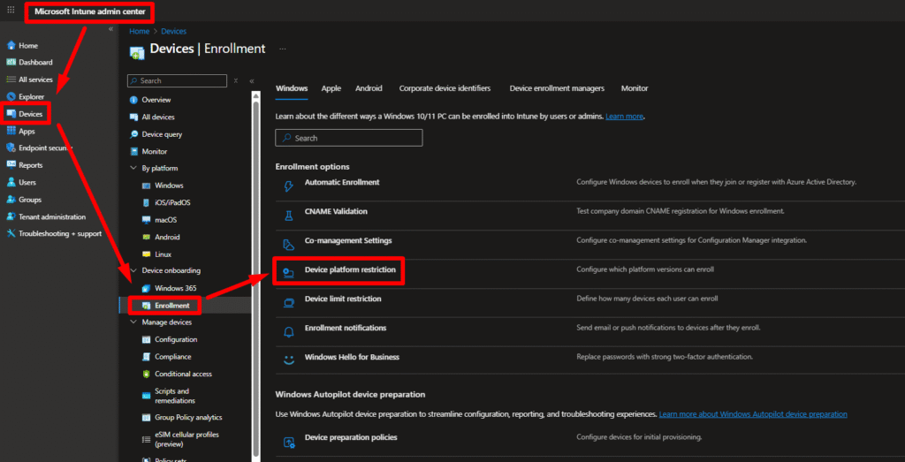
Task: Click the Overview info icon
Action: coord(134,100)
